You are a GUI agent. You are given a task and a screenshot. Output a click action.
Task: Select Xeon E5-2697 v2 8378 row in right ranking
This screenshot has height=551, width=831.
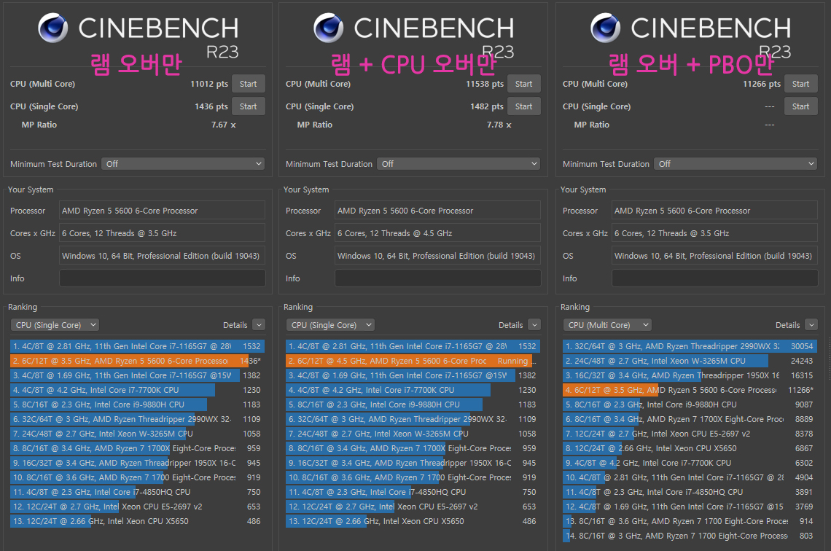point(690,434)
